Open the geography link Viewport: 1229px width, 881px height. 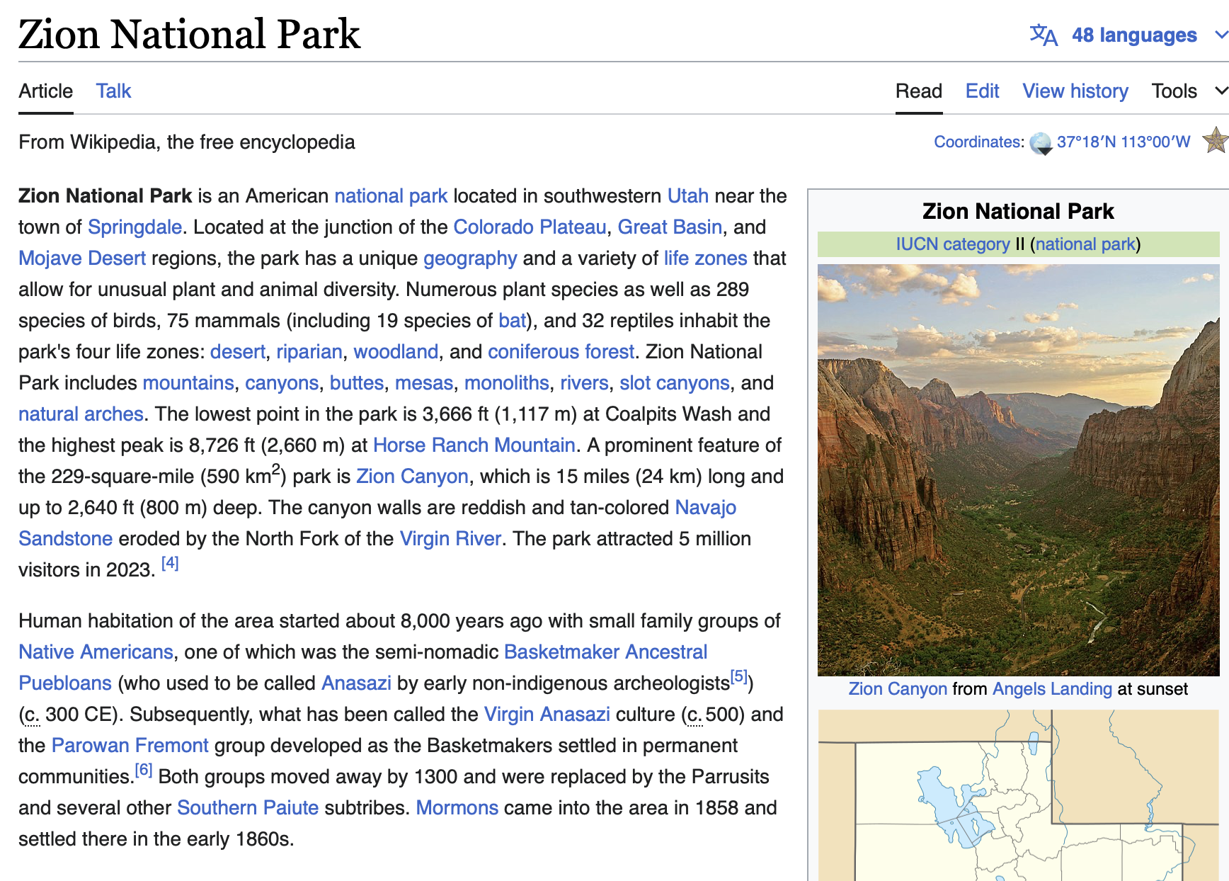[x=470, y=258]
